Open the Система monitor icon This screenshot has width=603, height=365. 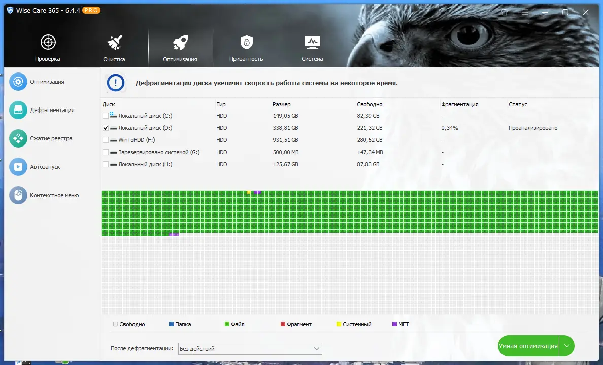[312, 42]
